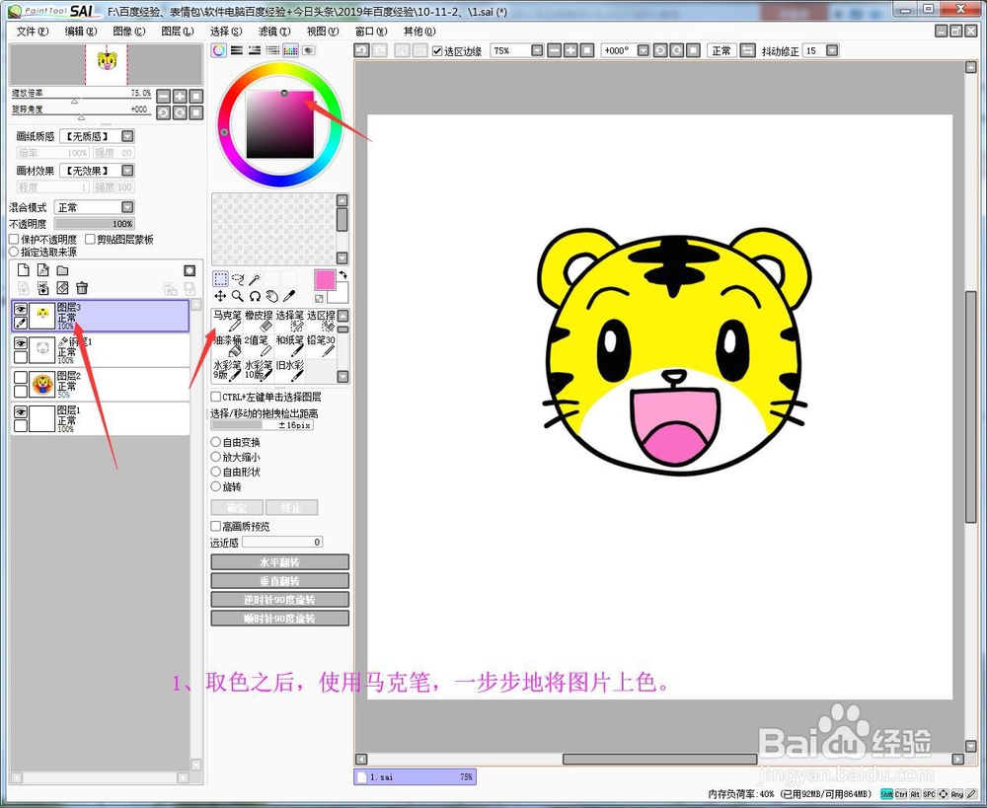Select the hand pan tool
Screen dimensions: 987x808
[272, 296]
